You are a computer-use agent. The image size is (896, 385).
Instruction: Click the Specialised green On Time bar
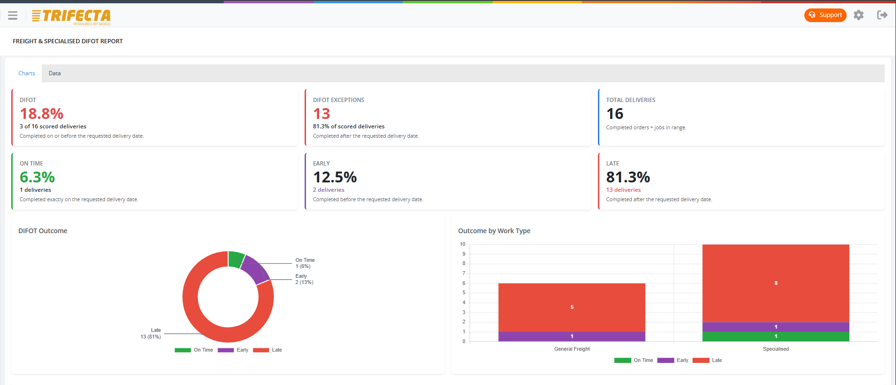(x=776, y=337)
